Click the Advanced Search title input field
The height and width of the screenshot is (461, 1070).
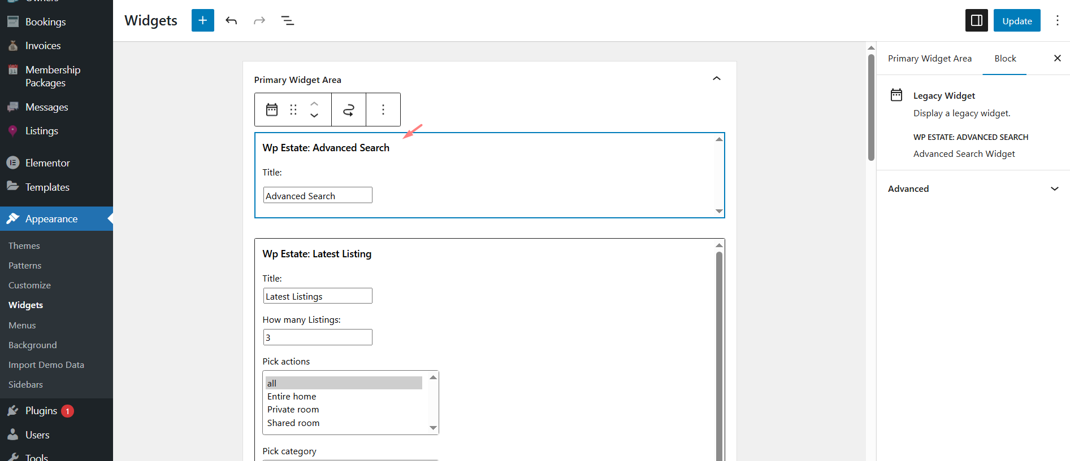coord(318,195)
